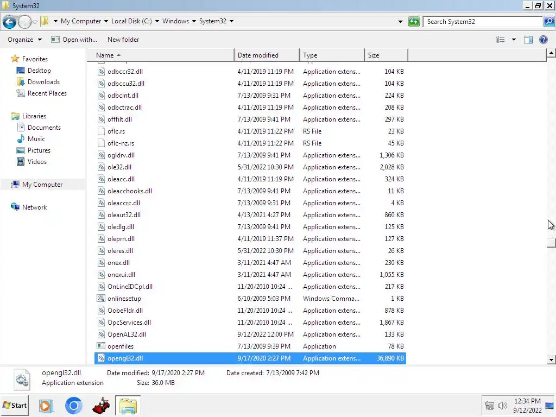Click the Search System32 field
The image size is (556, 417).
coord(483,22)
